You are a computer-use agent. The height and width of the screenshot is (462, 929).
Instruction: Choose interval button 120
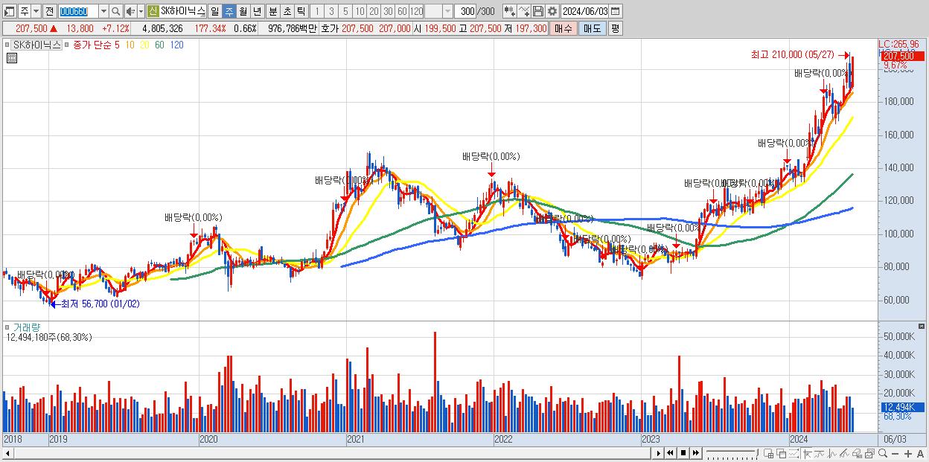coord(416,11)
